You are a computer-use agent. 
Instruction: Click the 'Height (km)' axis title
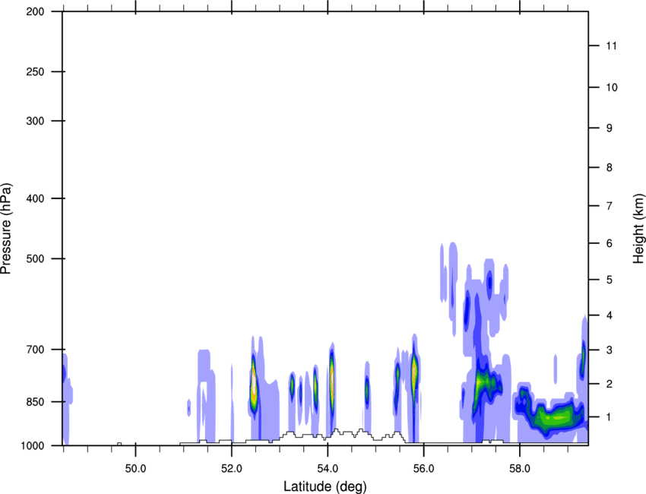tap(638, 228)
